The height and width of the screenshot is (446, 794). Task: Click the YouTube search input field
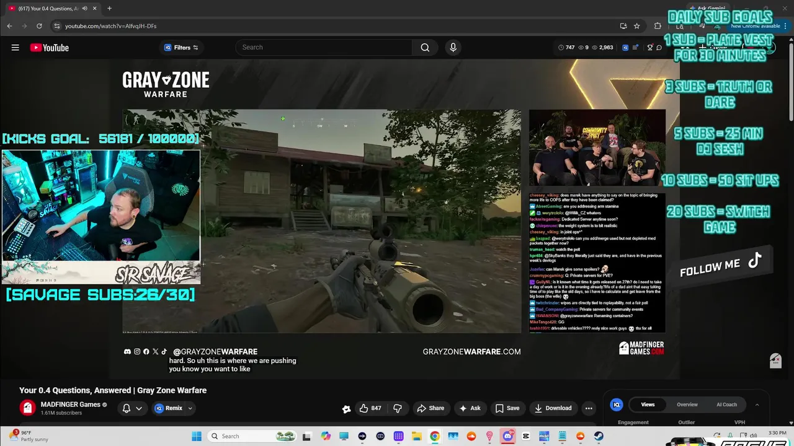point(323,48)
